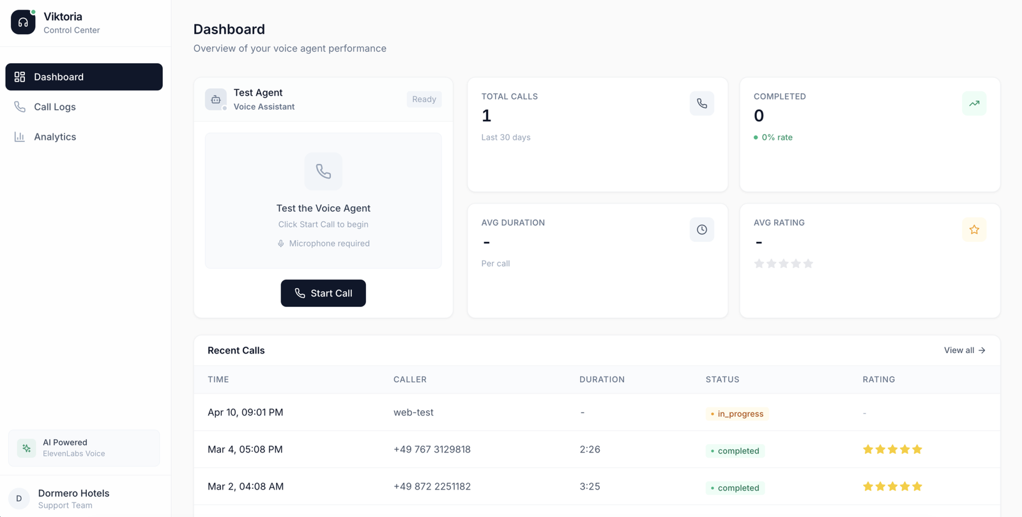Go to Analytics in the sidebar

[55, 137]
